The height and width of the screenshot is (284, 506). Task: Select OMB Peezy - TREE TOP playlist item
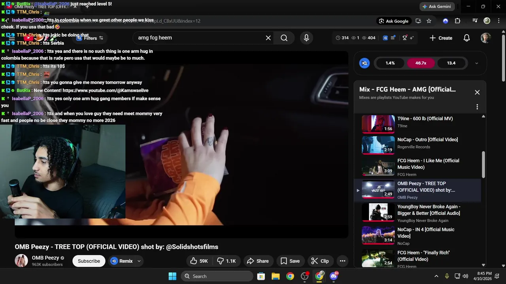[418, 190]
